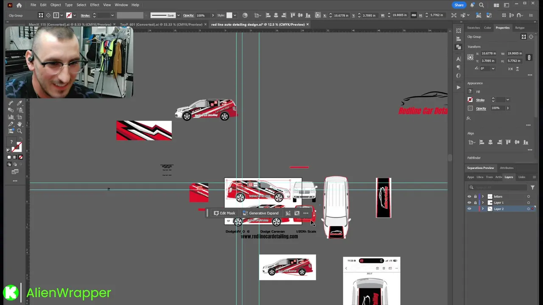Switch to the ToyP_601 document tab
Viewport: 543px width, 305px height.
pyautogui.click(x=161, y=25)
